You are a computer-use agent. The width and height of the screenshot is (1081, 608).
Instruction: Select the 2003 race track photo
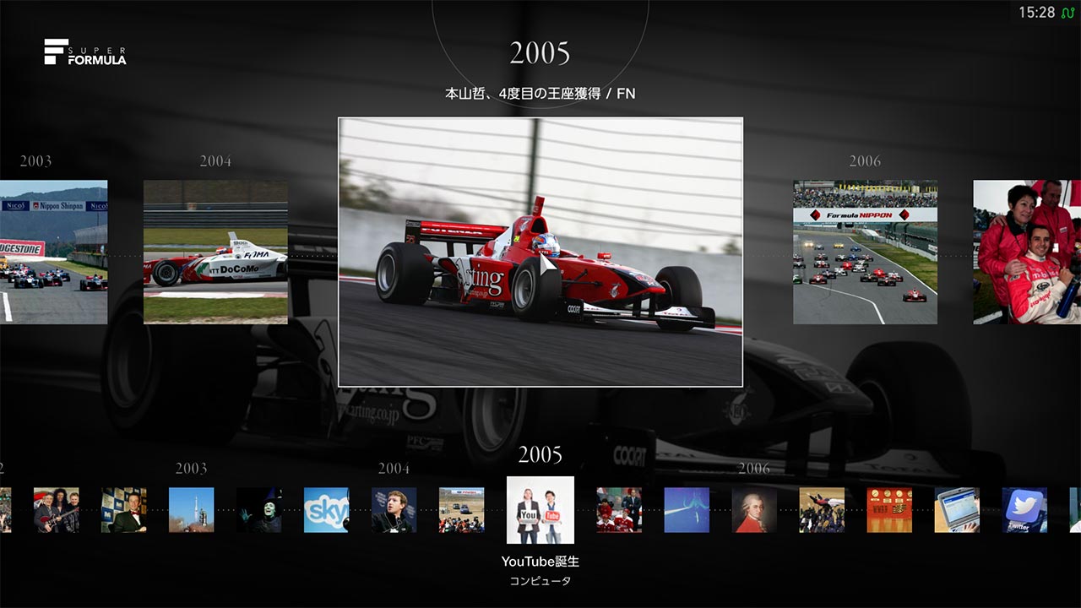click(53, 252)
